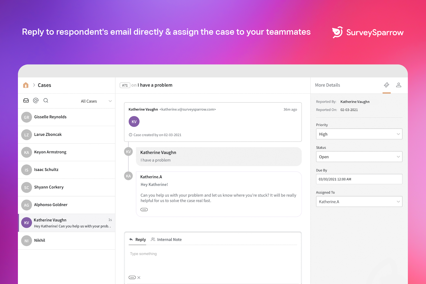Remove quoted text with X in editor
This screenshot has width=426, height=284.
pos(139,277)
